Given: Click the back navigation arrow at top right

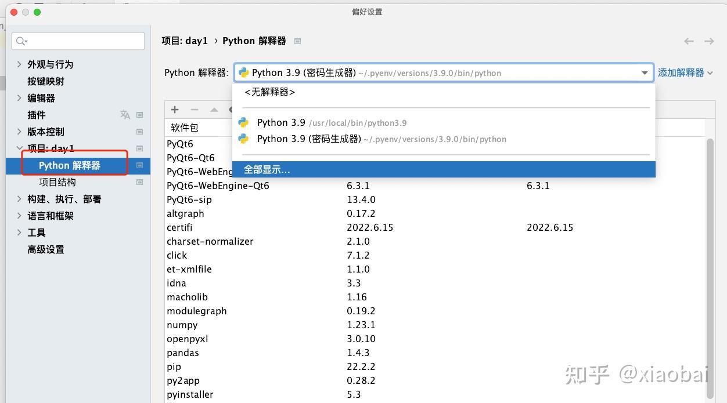Looking at the screenshot, I should [689, 41].
